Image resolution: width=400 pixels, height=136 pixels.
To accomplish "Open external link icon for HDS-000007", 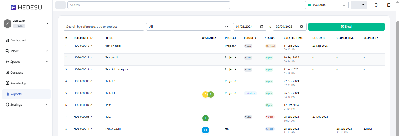I will pos(91,93).
